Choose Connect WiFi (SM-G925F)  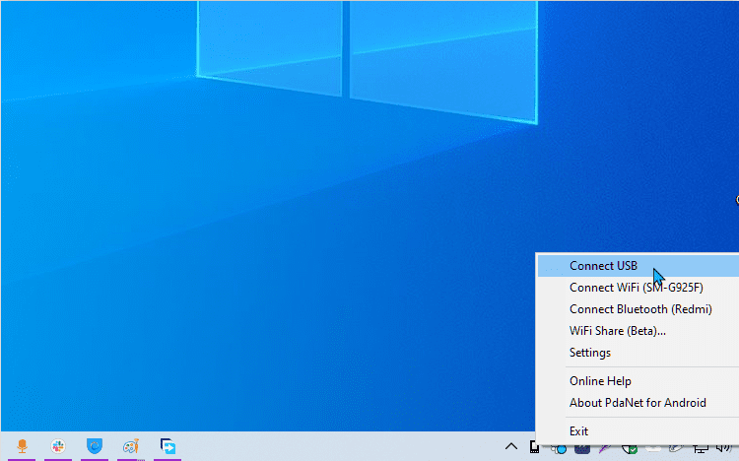tap(638, 288)
